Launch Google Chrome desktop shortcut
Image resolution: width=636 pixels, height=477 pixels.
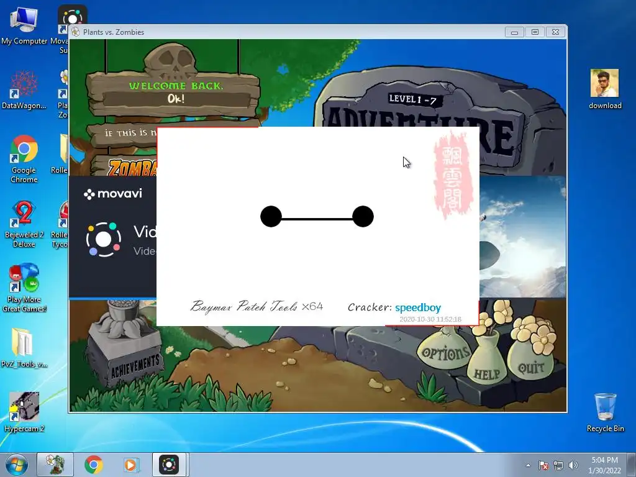click(x=24, y=158)
